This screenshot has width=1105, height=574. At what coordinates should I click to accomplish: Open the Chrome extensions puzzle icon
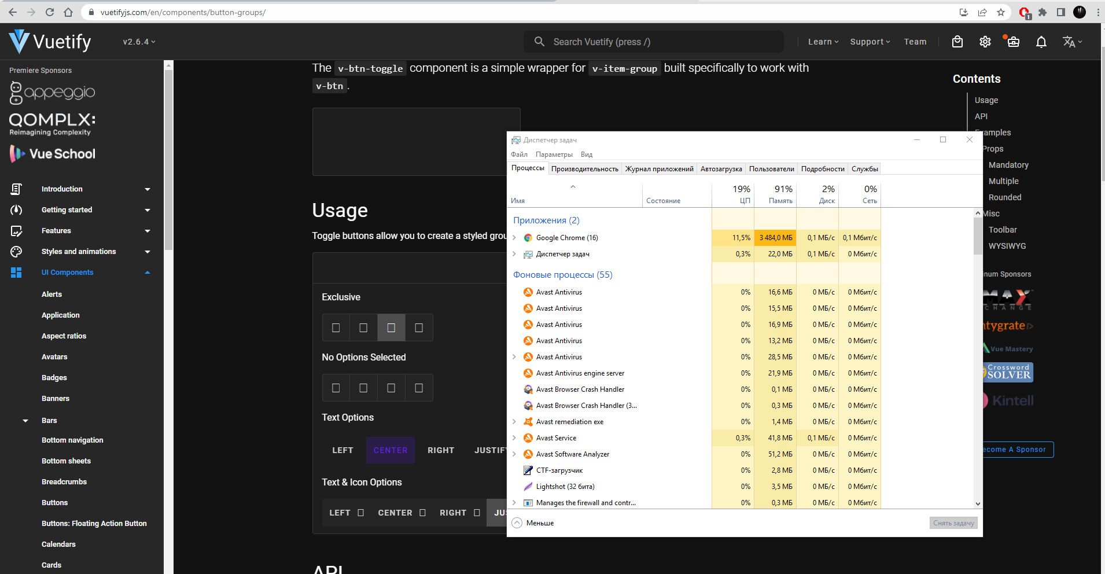point(1043,12)
